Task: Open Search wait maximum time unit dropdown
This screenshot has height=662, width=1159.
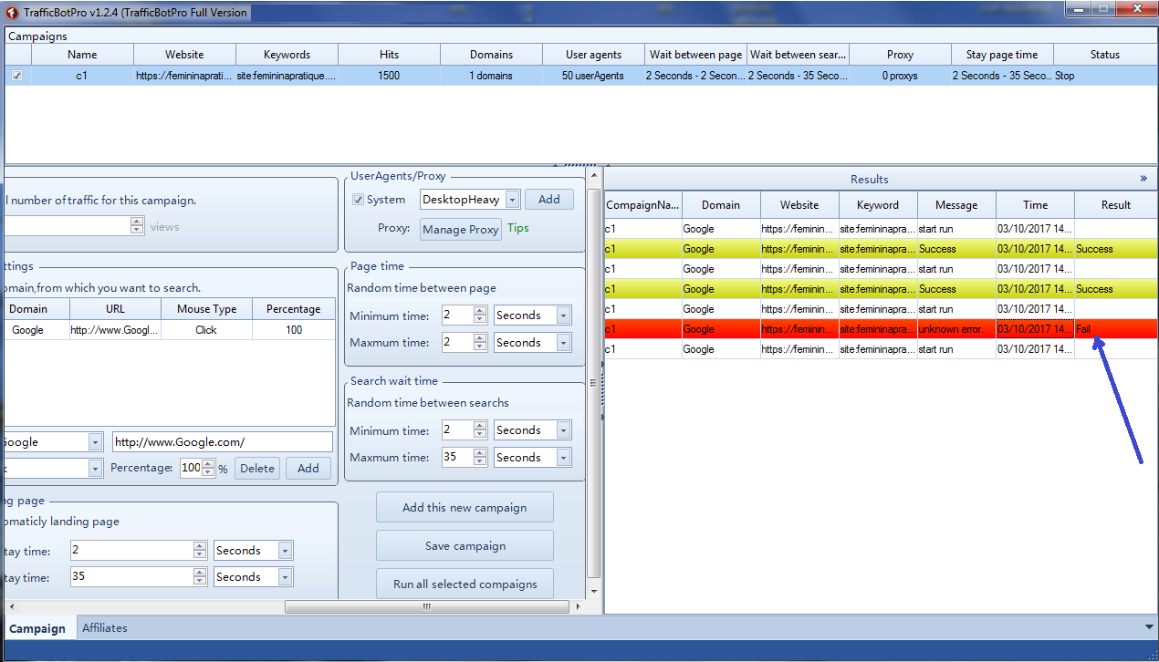Action: 563,458
